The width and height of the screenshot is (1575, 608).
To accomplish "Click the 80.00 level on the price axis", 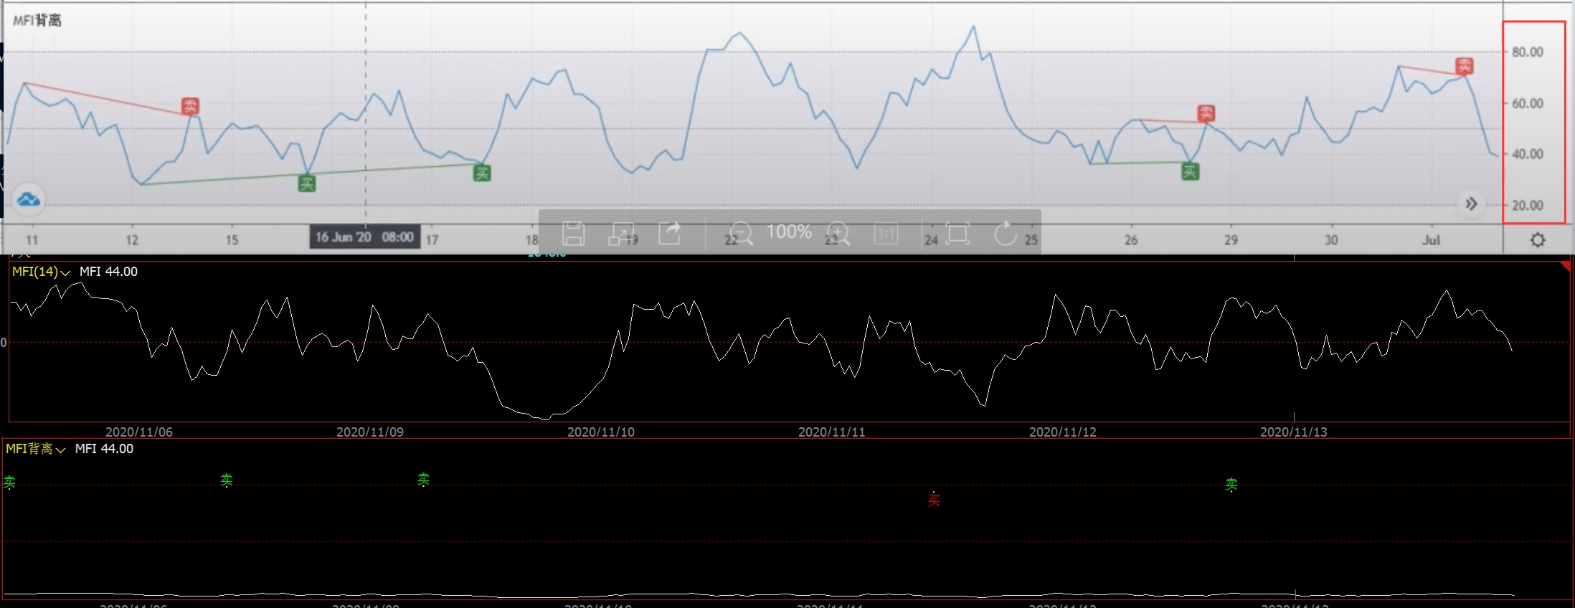I will click(x=1527, y=52).
